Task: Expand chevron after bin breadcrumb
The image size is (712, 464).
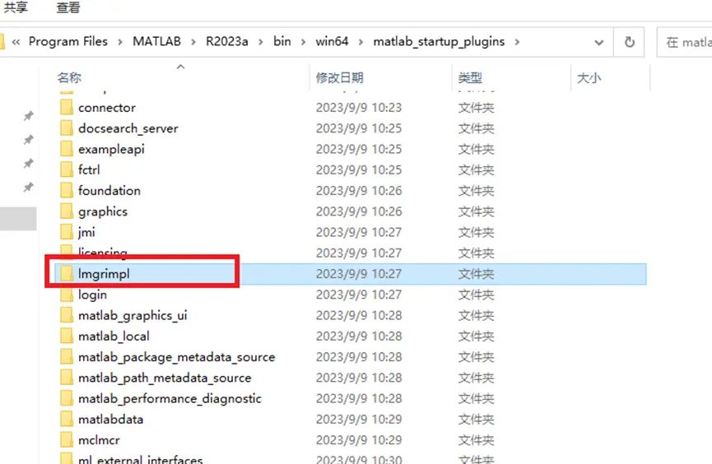Action: click(x=303, y=42)
